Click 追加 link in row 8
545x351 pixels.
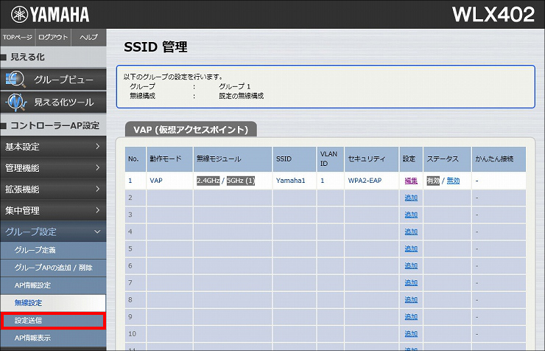point(411,299)
